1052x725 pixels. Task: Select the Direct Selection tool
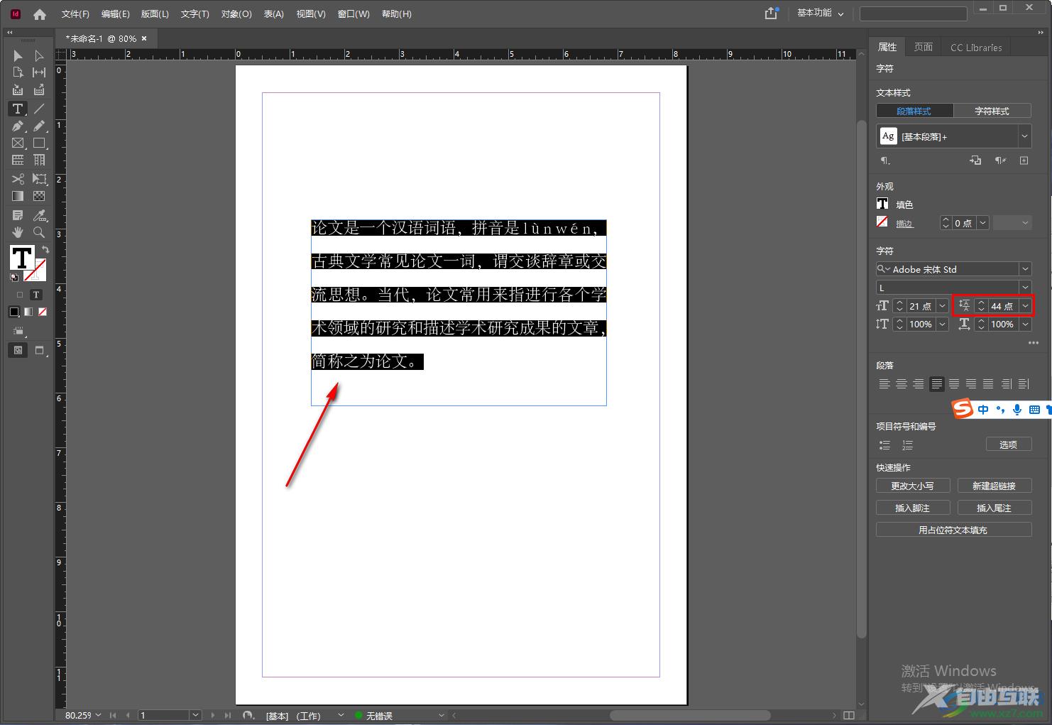(x=39, y=55)
